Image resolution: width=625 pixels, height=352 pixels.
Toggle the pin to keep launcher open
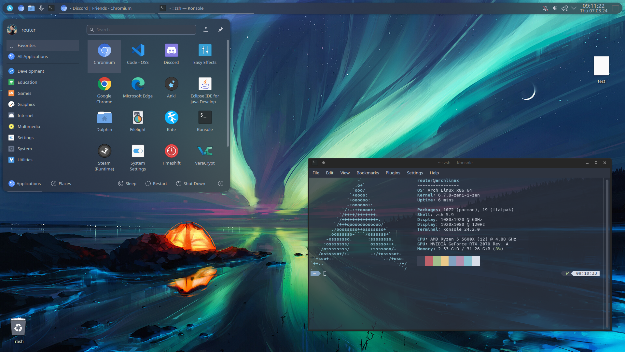click(x=221, y=29)
